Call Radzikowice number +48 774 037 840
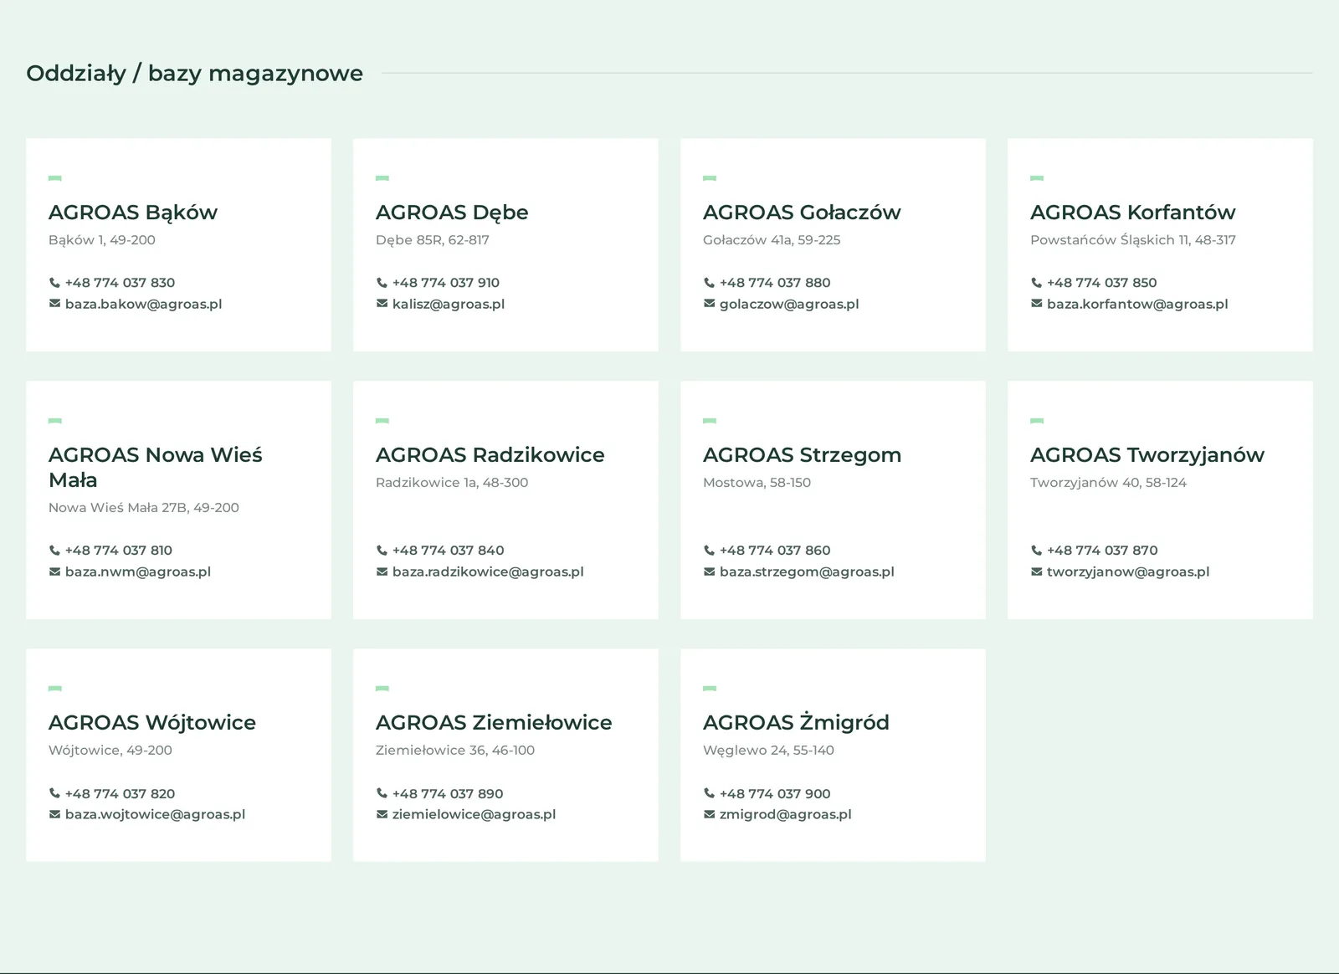The width and height of the screenshot is (1339, 974). point(448,551)
